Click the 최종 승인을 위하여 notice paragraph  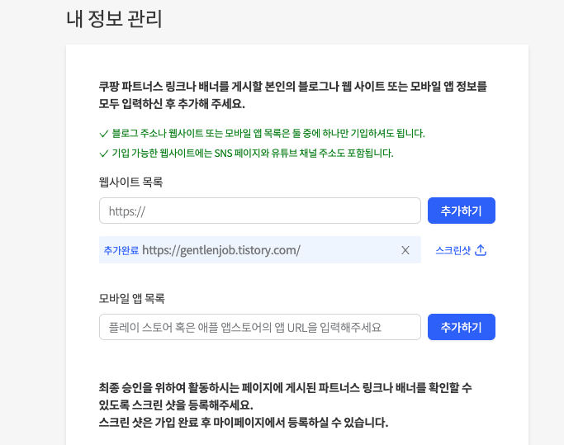click(x=285, y=396)
